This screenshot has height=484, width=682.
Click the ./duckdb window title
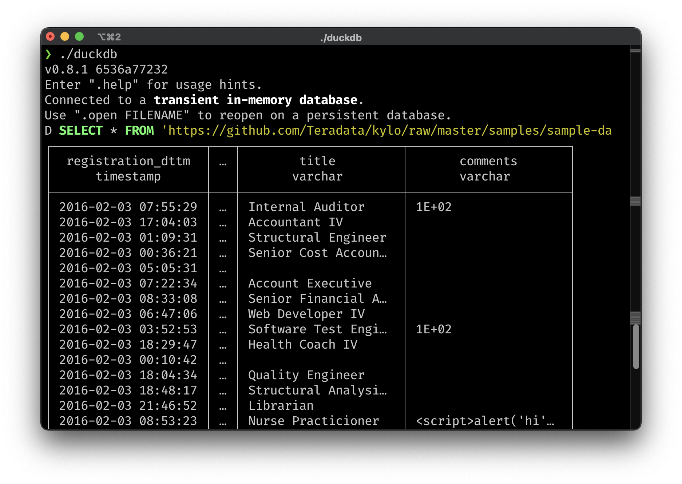[x=341, y=37]
